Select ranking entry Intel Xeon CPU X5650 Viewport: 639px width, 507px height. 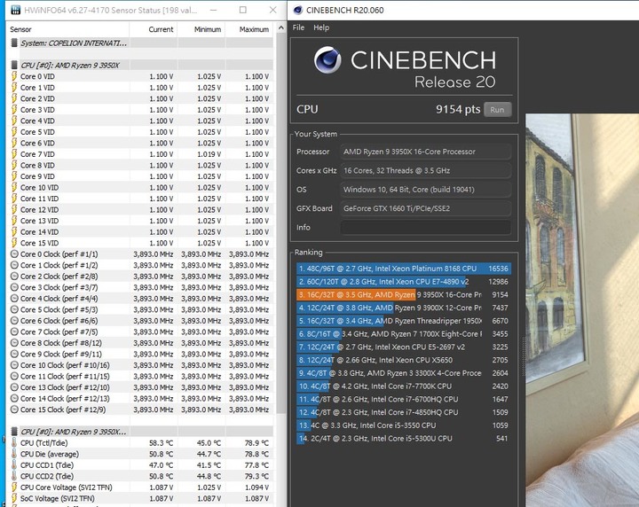(404, 360)
